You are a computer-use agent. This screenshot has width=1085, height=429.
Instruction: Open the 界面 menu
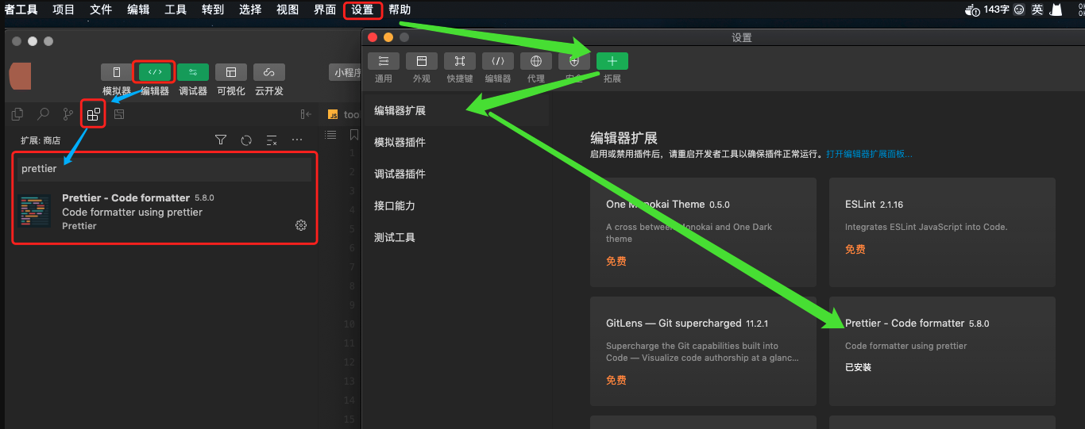(325, 10)
